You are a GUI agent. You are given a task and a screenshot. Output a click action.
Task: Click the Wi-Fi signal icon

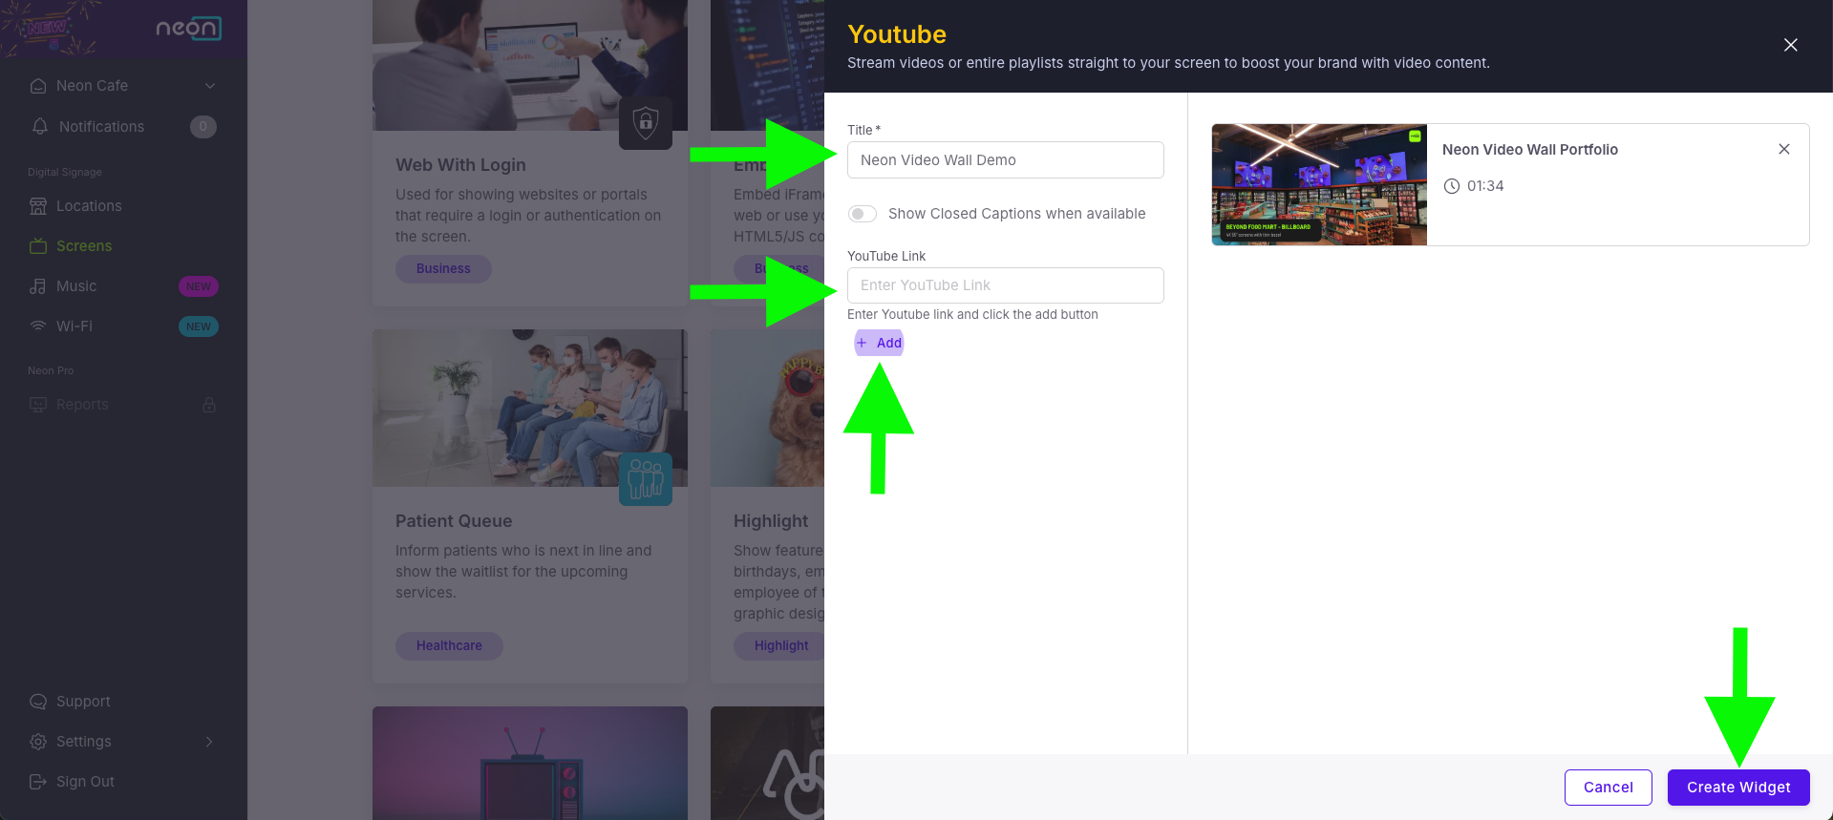[38, 326]
